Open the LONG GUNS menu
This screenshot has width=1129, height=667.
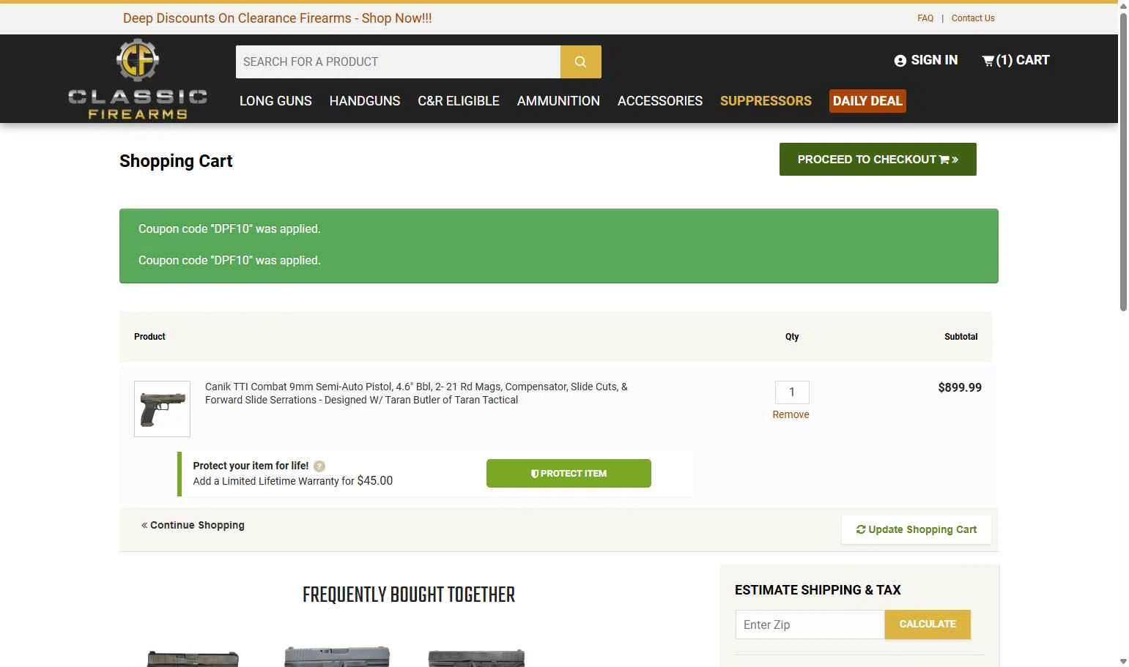point(275,101)
